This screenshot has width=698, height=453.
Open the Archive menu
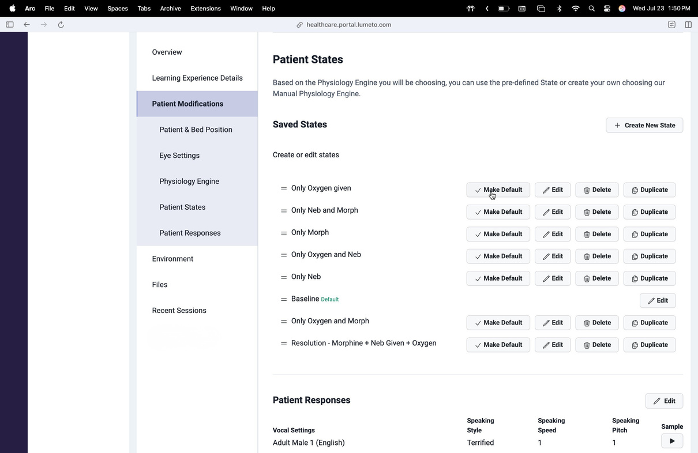[170, 9]
